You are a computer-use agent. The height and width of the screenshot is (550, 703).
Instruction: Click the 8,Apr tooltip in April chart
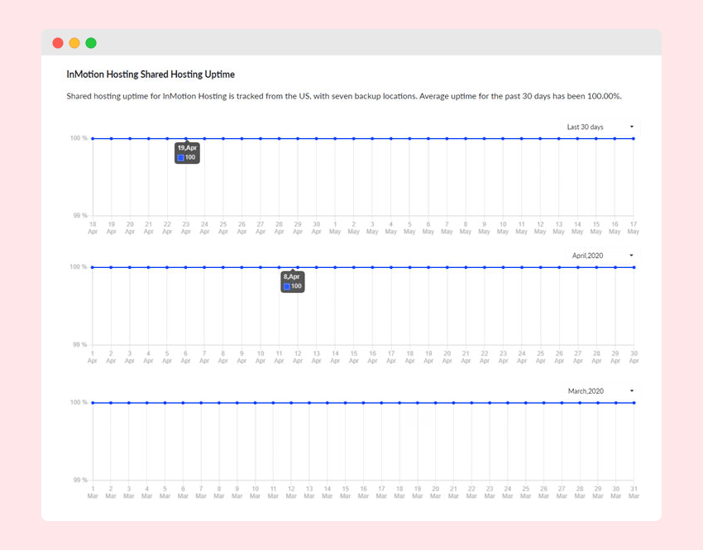tap(293, 281)
